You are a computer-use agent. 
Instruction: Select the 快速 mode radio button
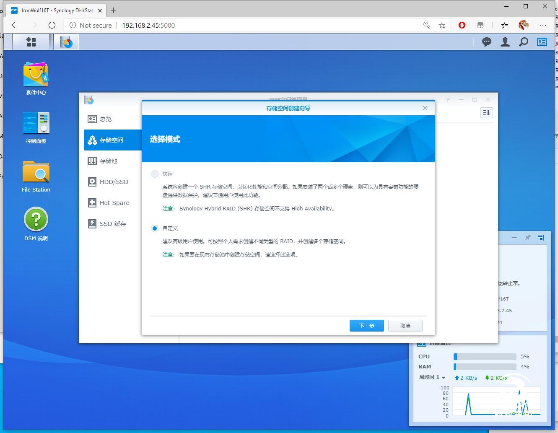tap(155, 174)
